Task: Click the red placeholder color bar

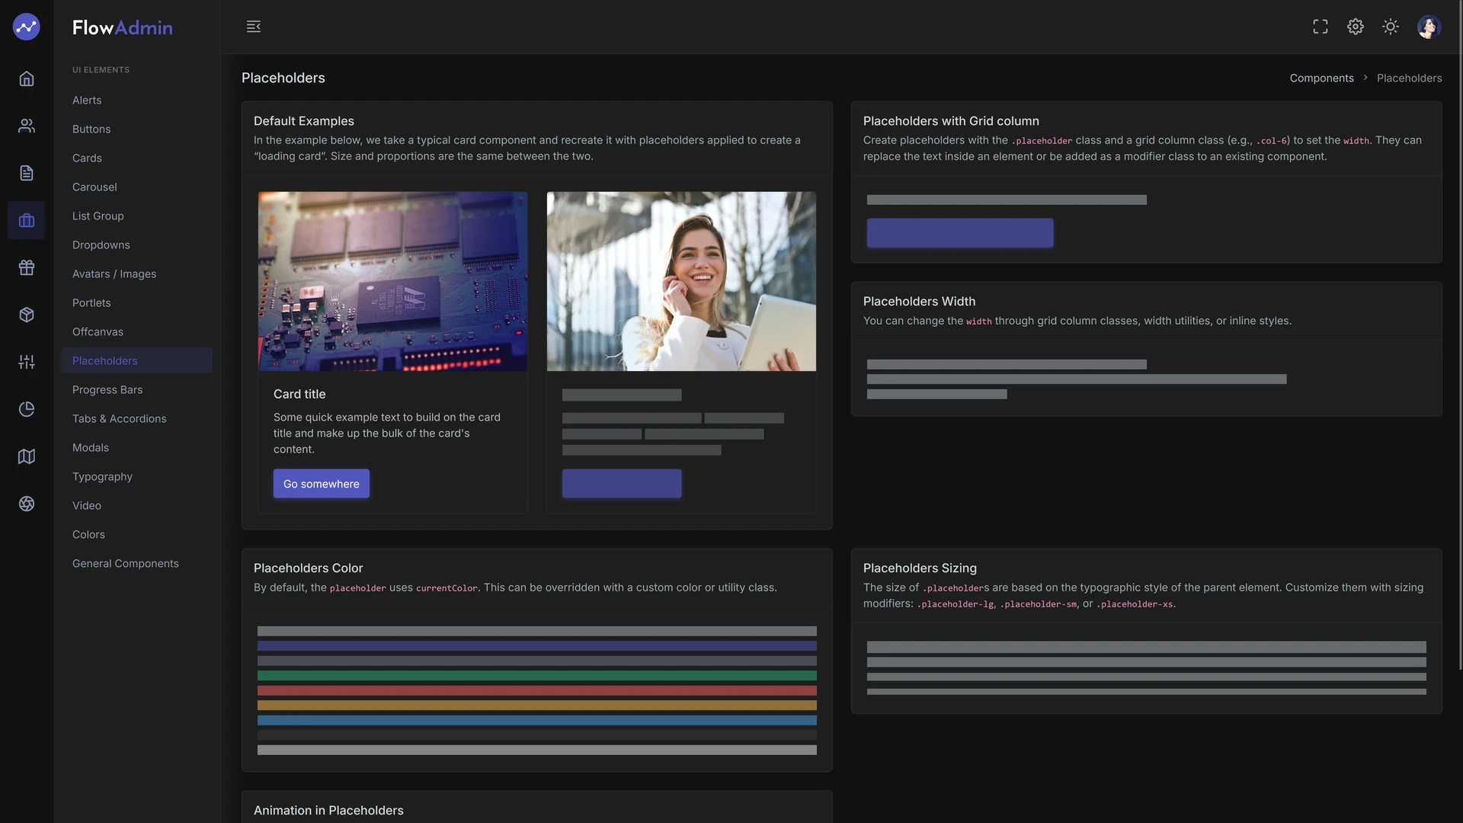Action: pos(537,690)
